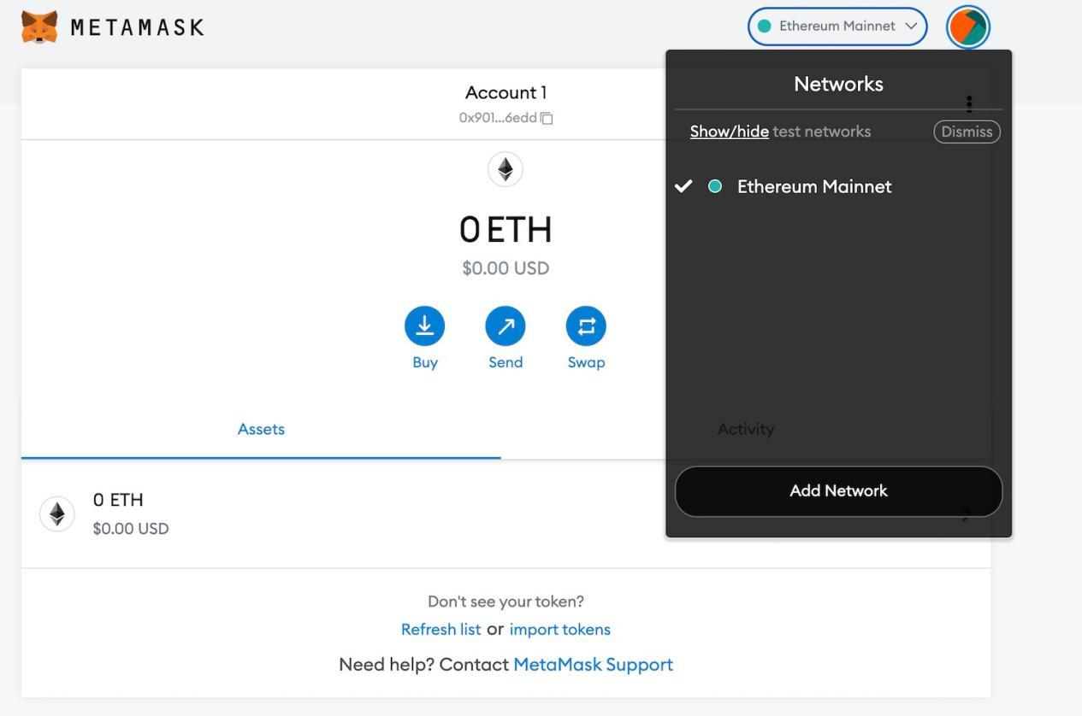Click the Send label text
1082x716 pixels.
506,362
